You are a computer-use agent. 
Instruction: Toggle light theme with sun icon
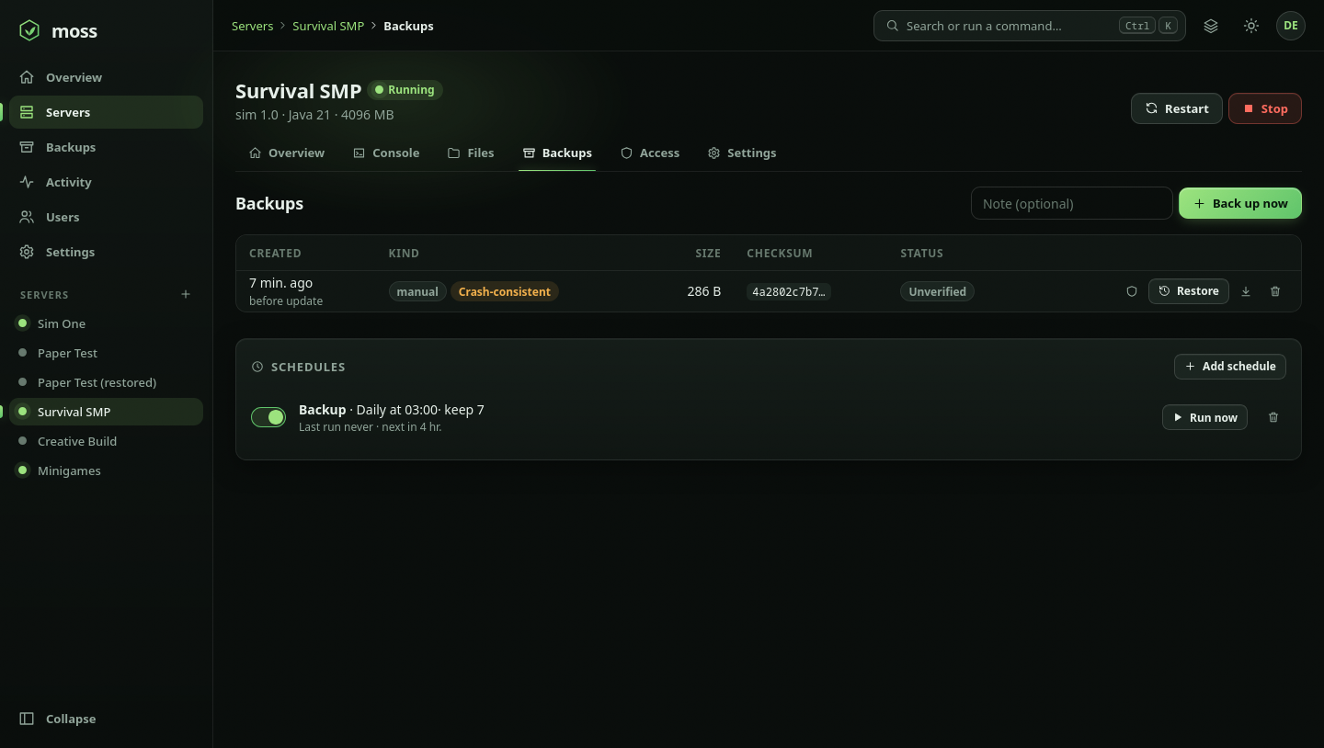[1251, 26]
